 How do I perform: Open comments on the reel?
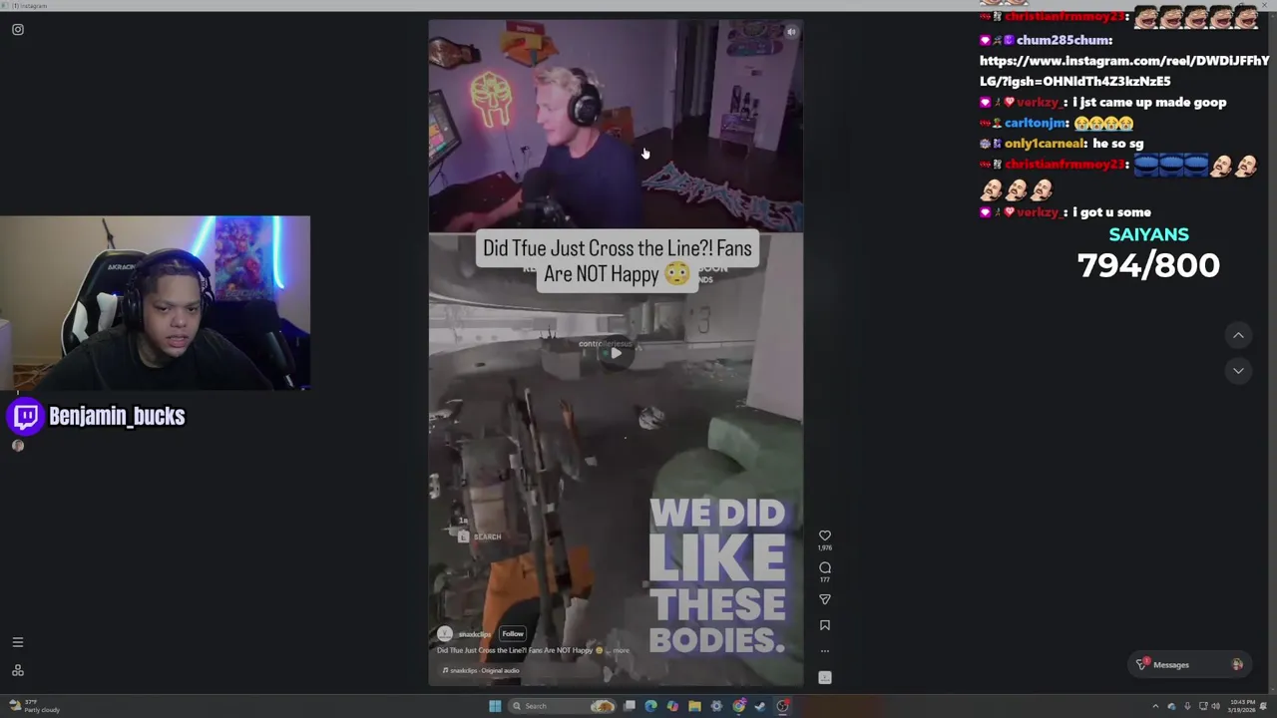pos(825,567)
